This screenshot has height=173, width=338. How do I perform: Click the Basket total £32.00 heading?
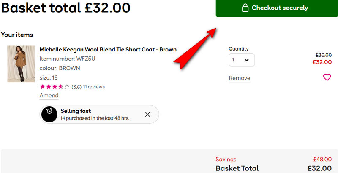click(66, 8)
